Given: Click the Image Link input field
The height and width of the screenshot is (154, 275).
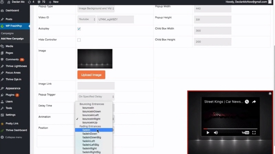Looking at the screenshot, I should point(96,86).
